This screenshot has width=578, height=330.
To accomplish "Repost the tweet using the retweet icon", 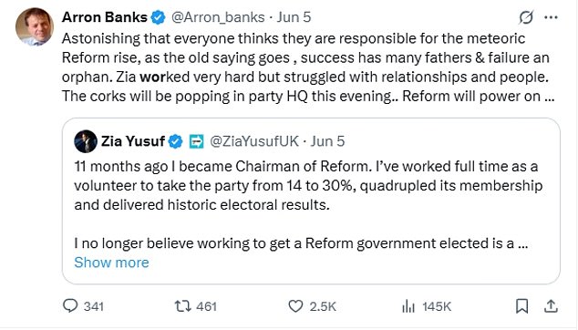I will pyautogui.click(x=182, y=306).
